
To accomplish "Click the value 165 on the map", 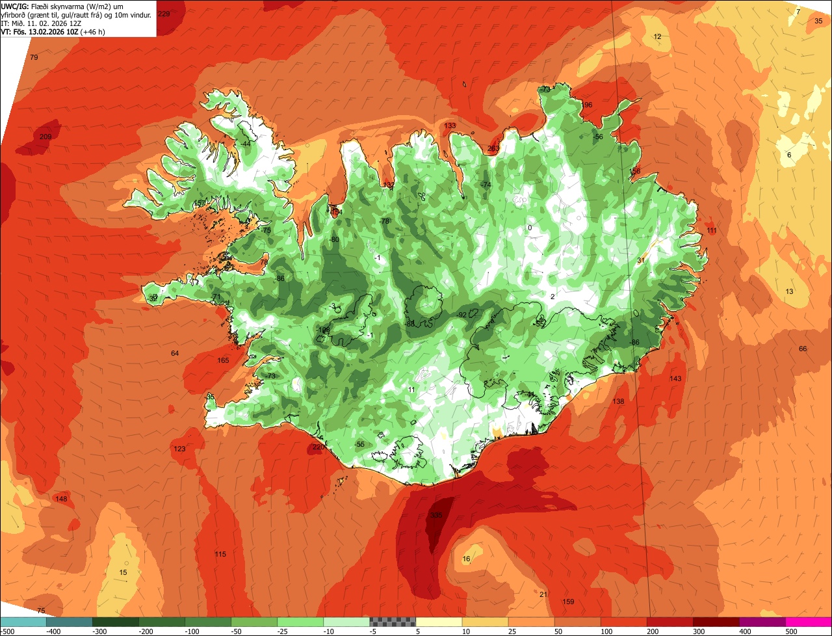I will (x=223, y=360).
